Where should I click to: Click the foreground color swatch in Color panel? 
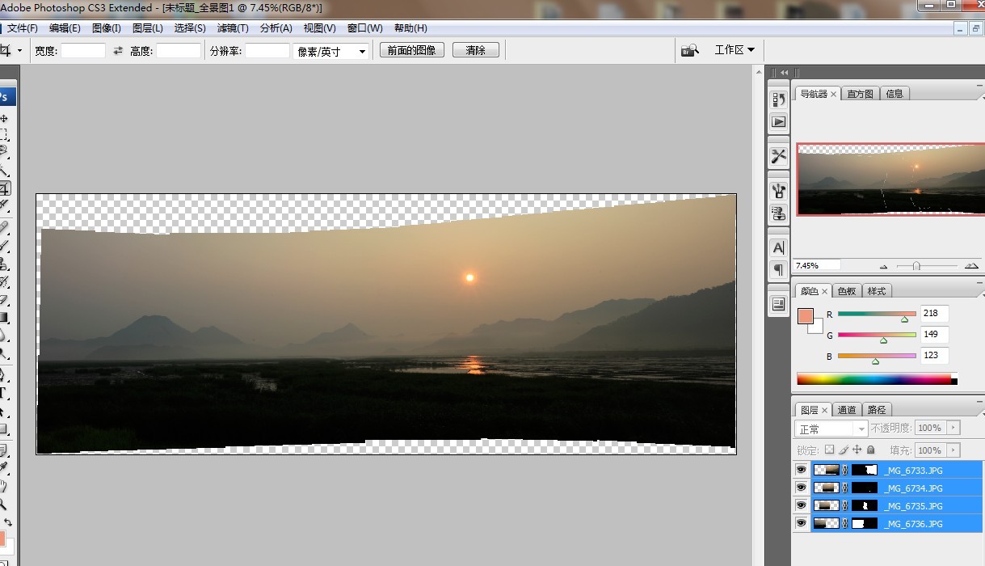point(806,316)
